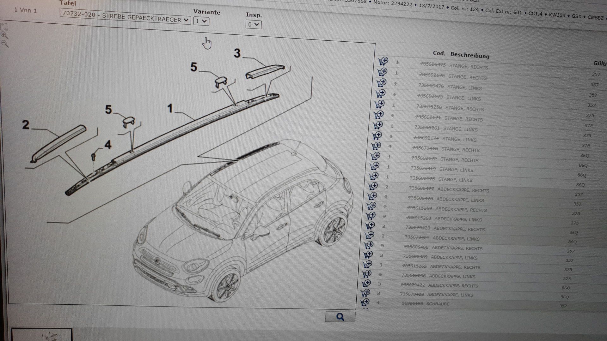The height and width of the screenshot is (341, 607).
Task: Add part 735679423 ABDECKKAPPE, LINKS to cart
Action: (365, 293)
